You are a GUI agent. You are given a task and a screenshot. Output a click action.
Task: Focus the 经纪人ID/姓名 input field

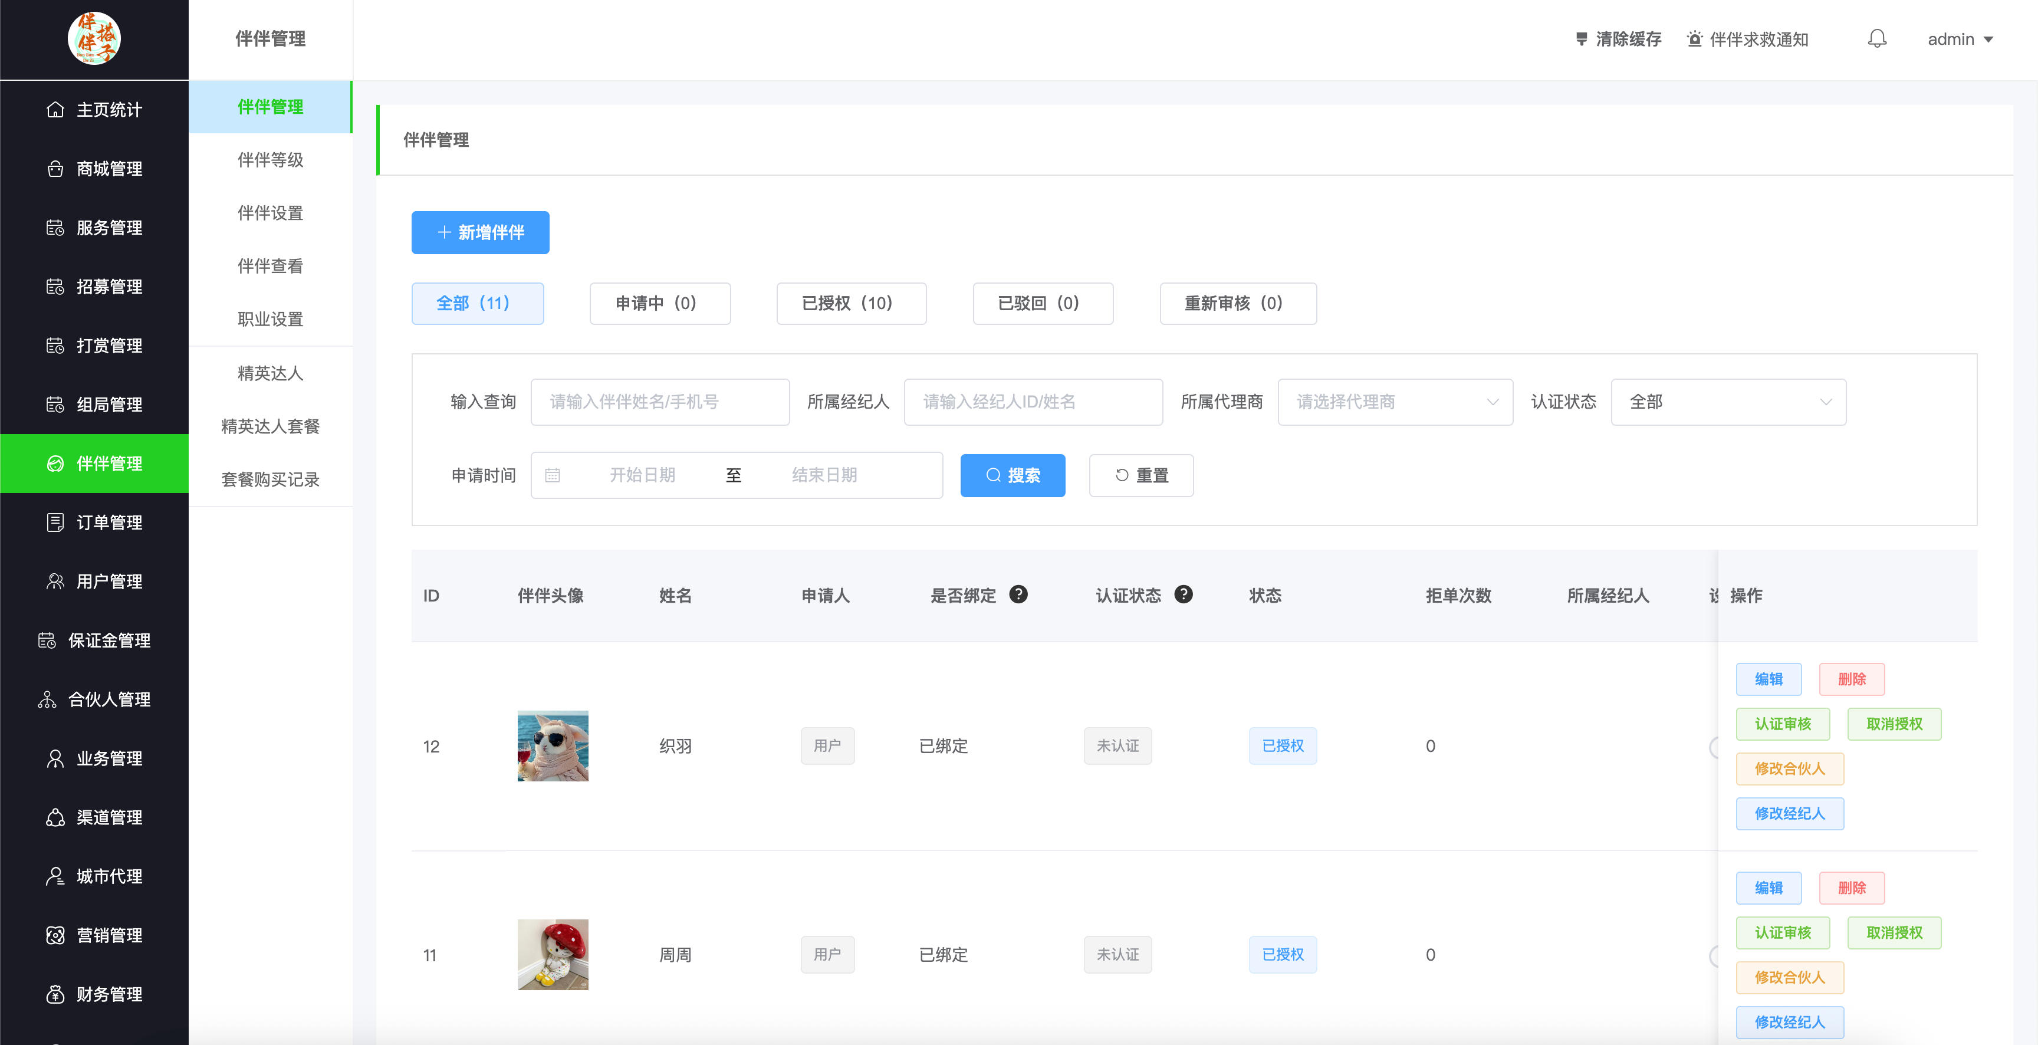point(1033,402)
